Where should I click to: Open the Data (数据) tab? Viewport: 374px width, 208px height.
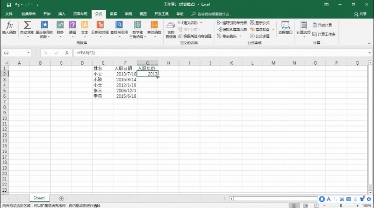(114, 14)
